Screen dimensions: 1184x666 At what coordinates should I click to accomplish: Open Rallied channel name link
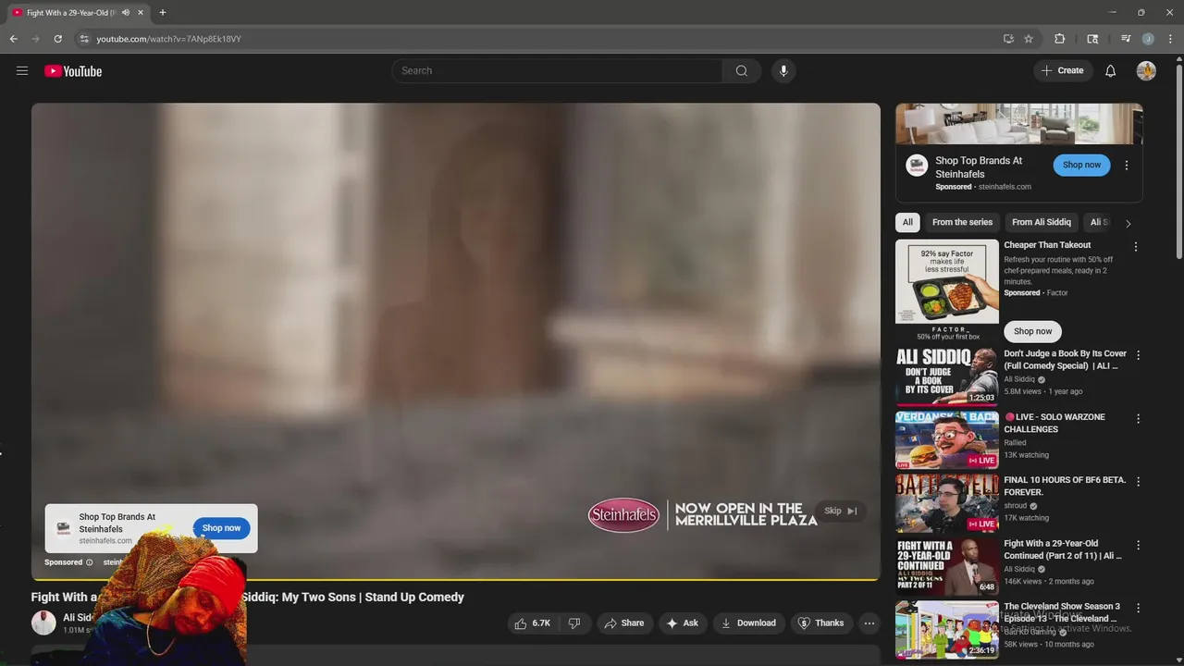pos(1015,443)
